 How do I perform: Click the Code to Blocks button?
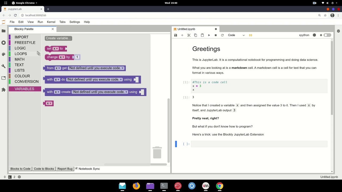click(x=44, y=169)
